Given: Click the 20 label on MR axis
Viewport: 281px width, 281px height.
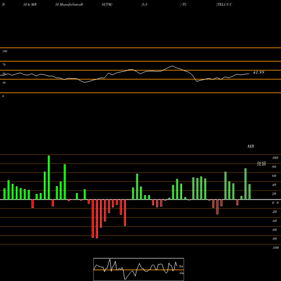Looking at the screenshot, I should point(274,194).
